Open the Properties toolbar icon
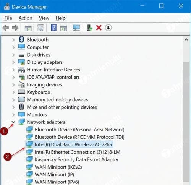The image size is (191, 185). [41, 28]
